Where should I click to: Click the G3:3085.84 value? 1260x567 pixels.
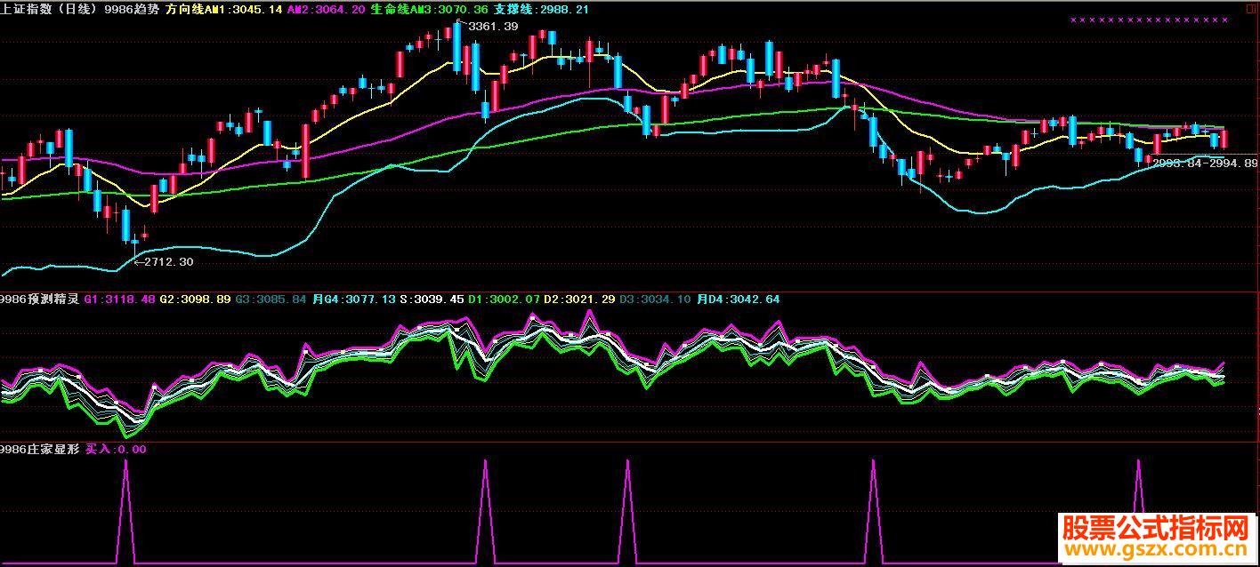pos(271,299)
